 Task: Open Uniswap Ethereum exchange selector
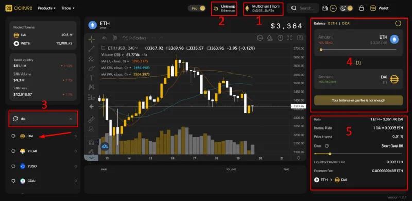224,8
